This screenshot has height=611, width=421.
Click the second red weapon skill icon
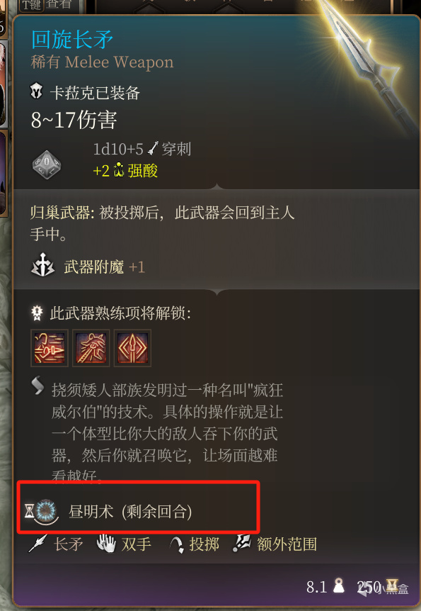point(91,348)
